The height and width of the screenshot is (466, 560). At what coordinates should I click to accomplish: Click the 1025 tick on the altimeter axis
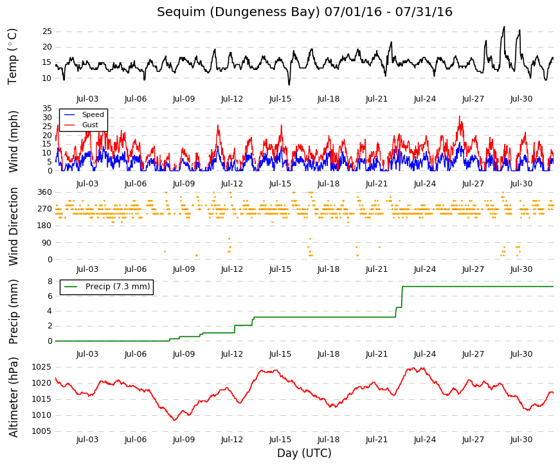41,367
